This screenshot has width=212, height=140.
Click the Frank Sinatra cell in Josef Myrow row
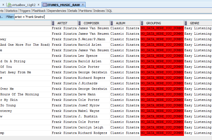(x=64, y=106)
